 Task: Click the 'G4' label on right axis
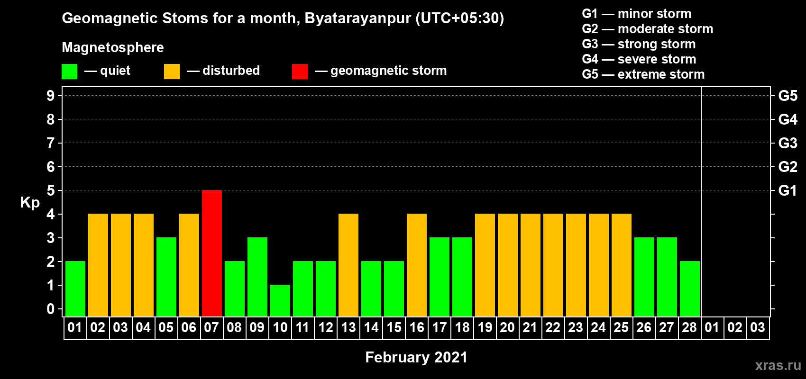(788, 119)
